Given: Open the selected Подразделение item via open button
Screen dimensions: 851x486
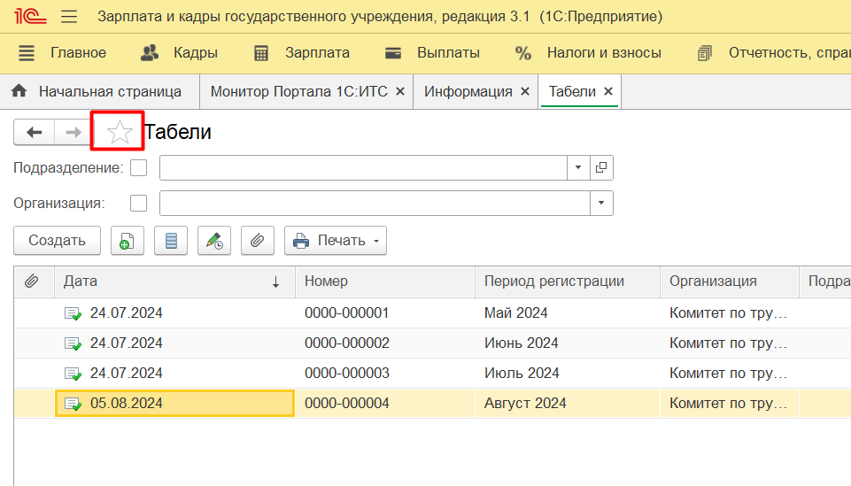Looking at the screenshot, I should pyautogui.click(x=601, y=168).
